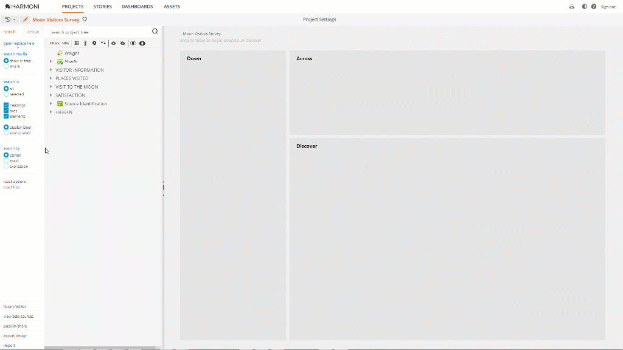Switch to the design tab

point(33,32)
